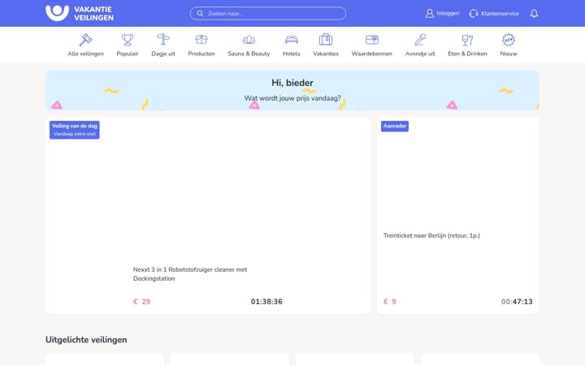Screen dimensions: 585x365
Task: Select the 'Producten' category label
Action: 201,54
